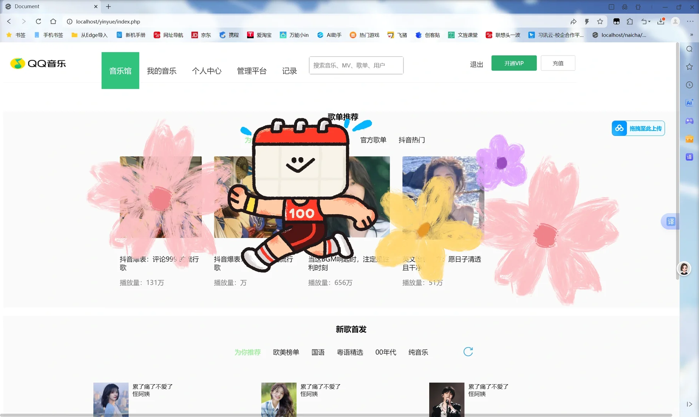Click the 退出 logout link
This screenshot has width=699, height=417.
click(x=476, y=64)
